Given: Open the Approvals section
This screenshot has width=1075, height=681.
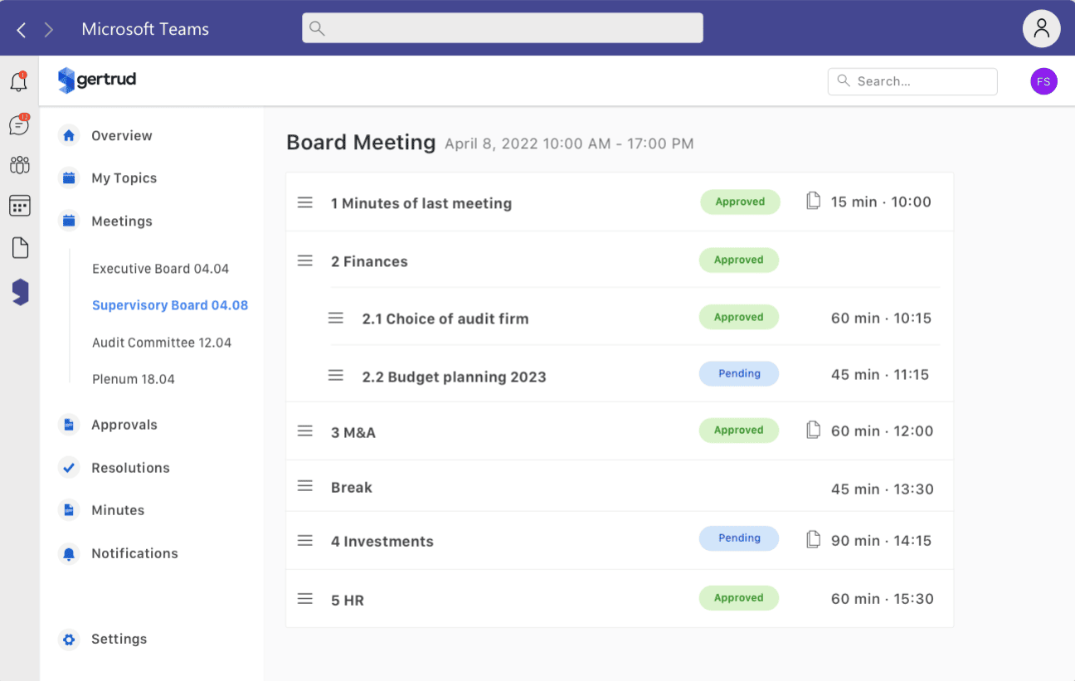Looking at the screenshot, I should pos(124,425).
